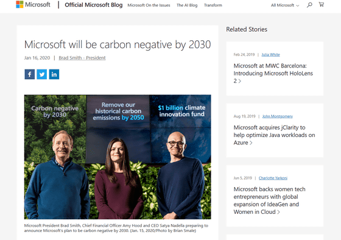Screen dimensions: 341x240
Task: Click the Jan 16, 2020 publish date
Action: click(37, 58)
